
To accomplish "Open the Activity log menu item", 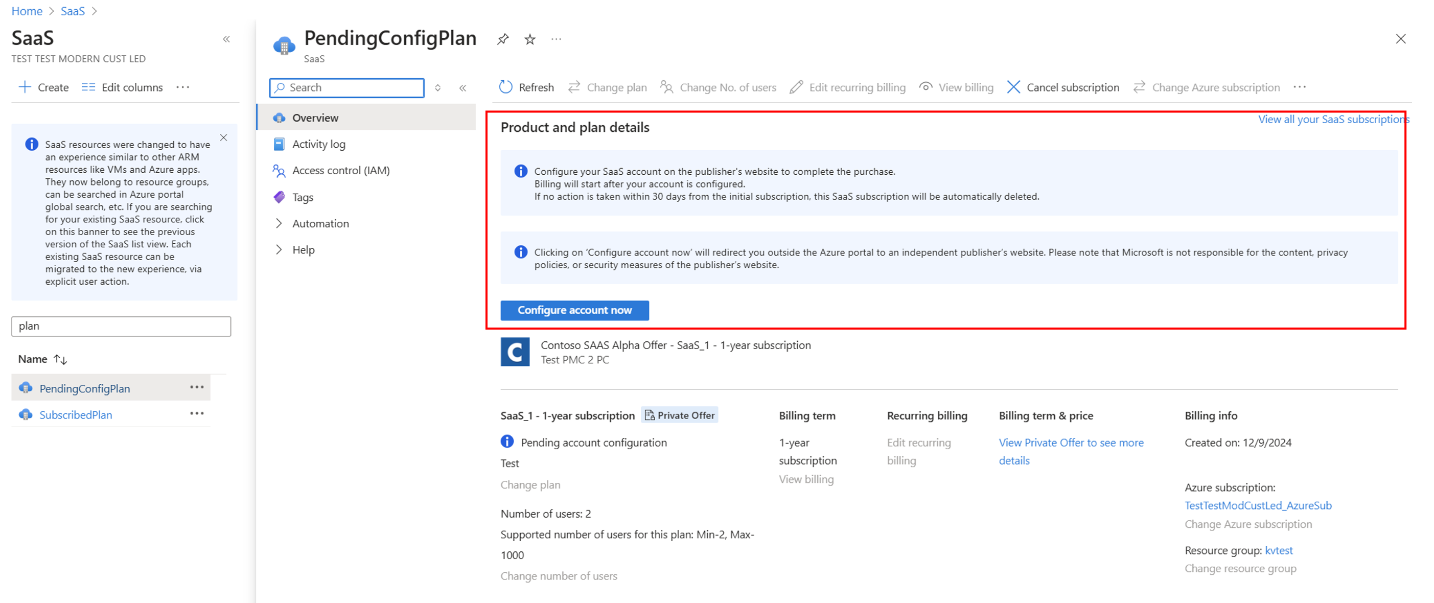I will 318,144.
